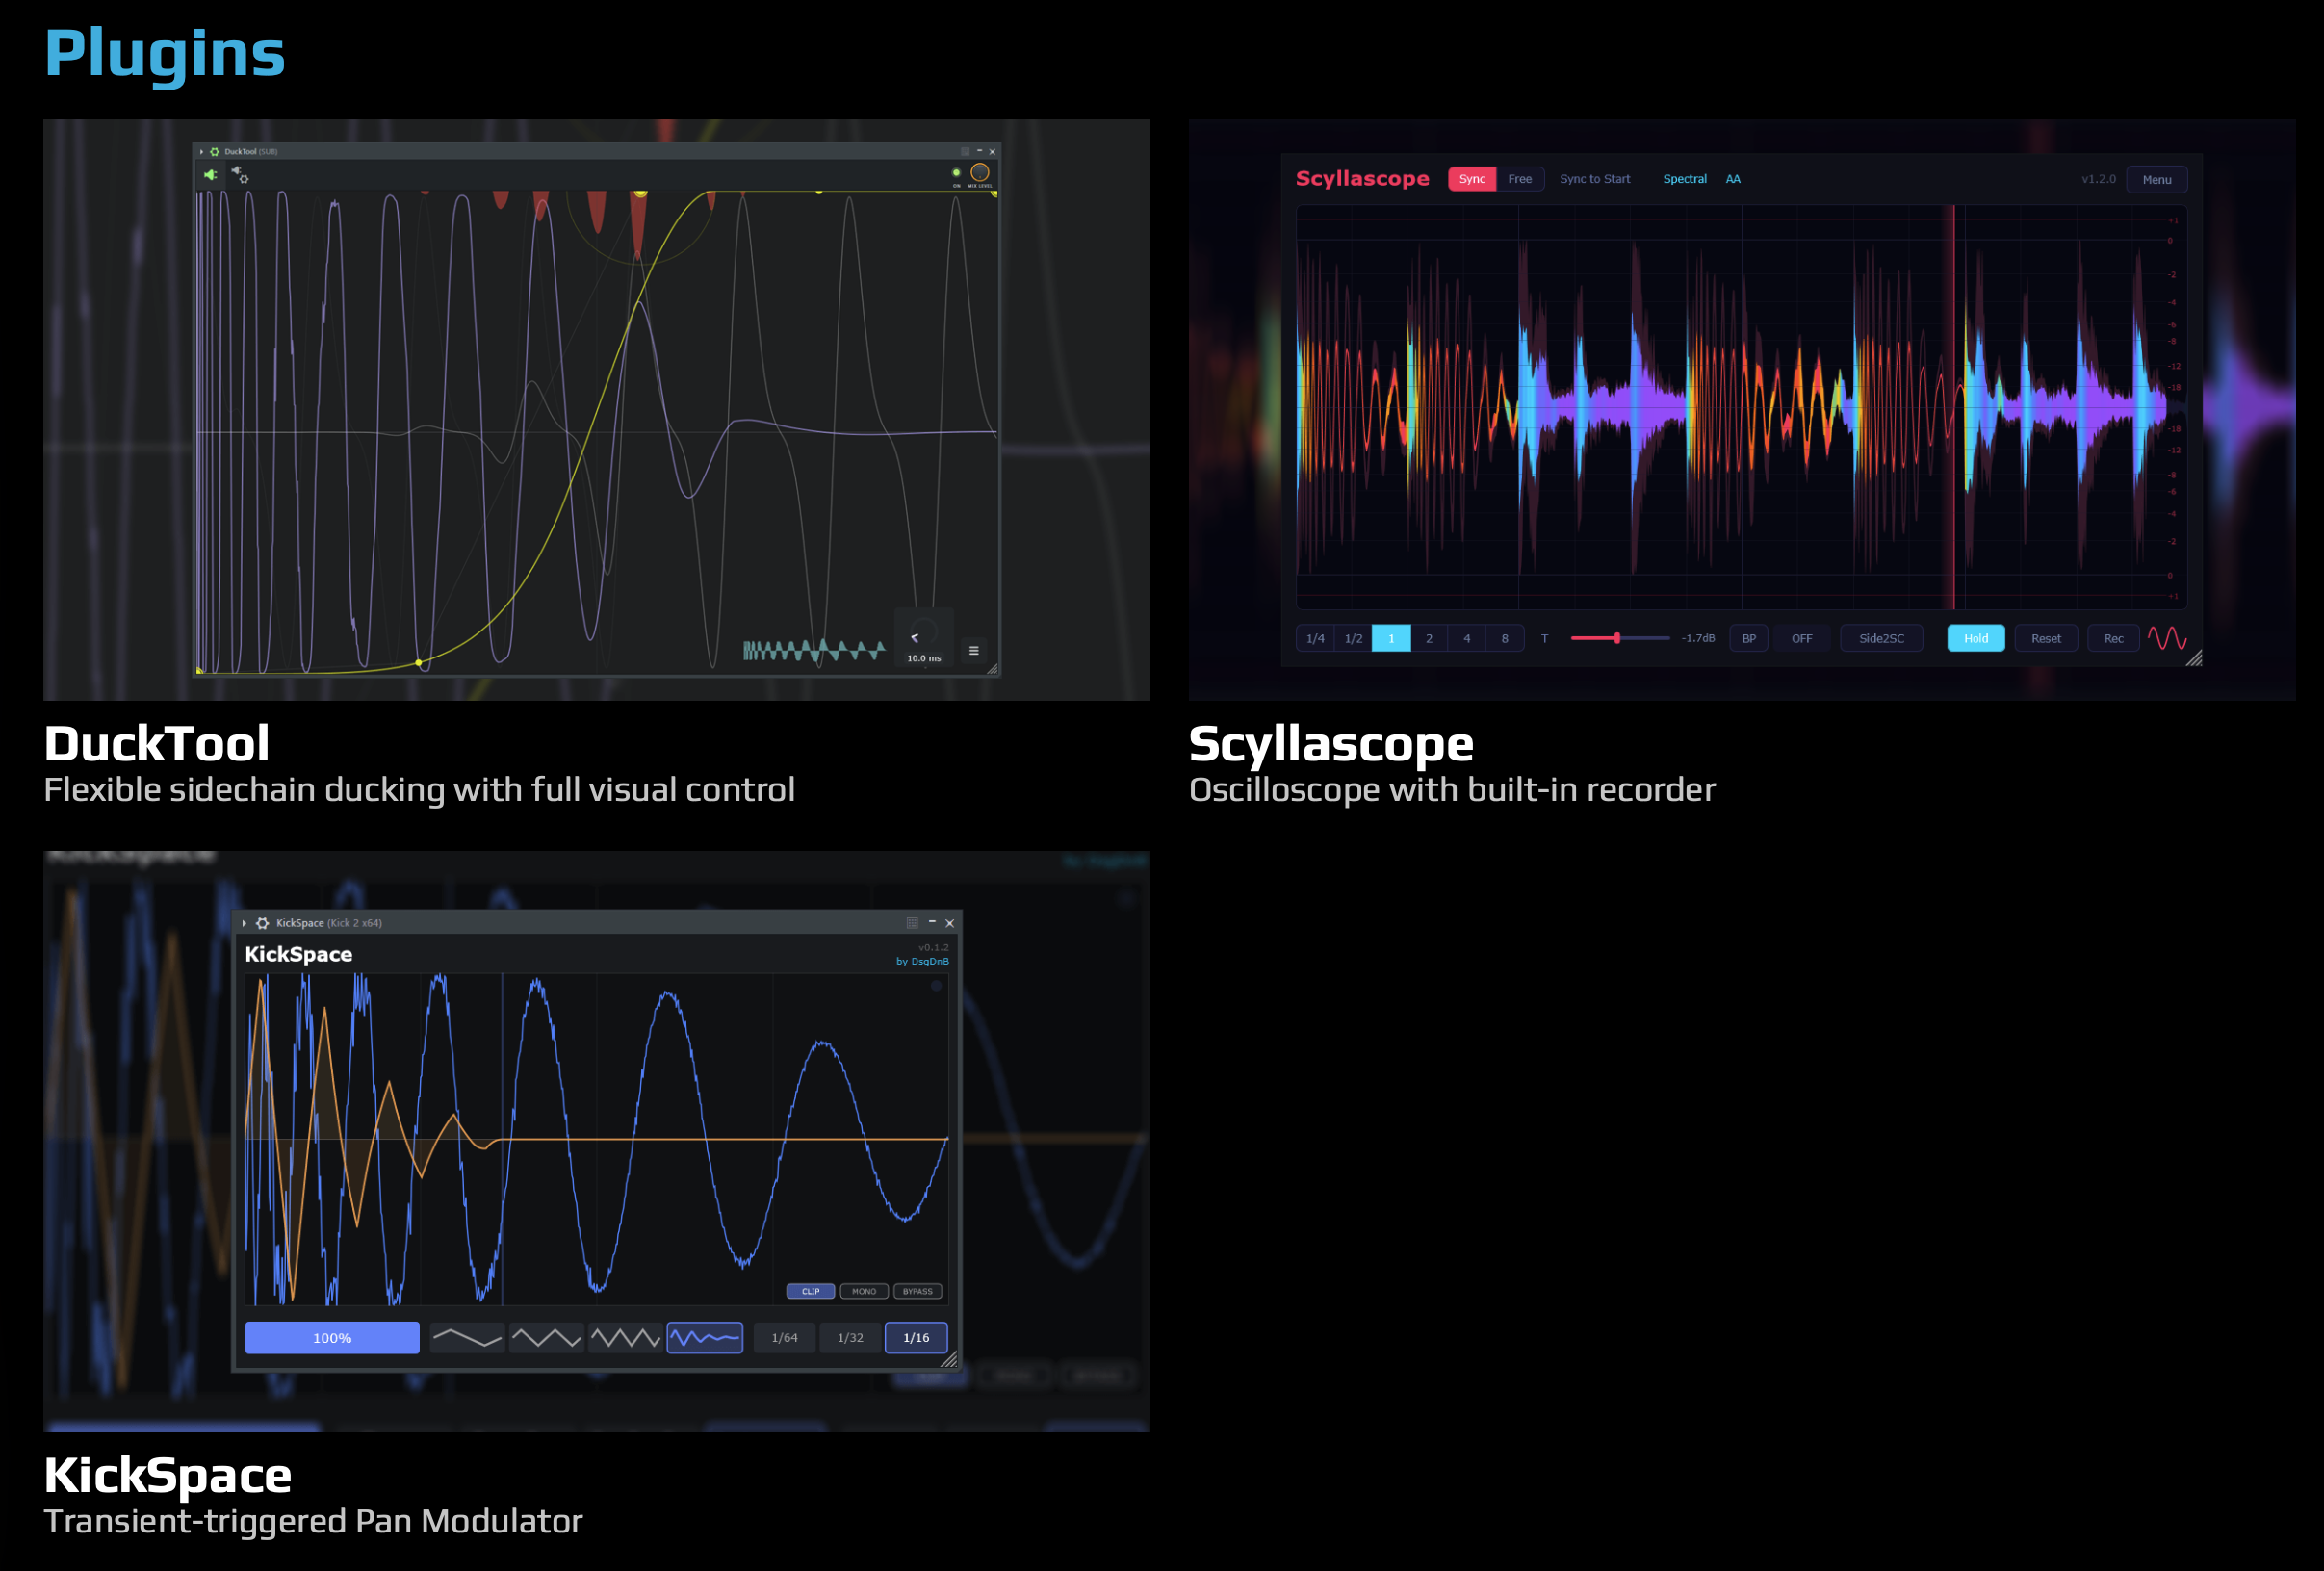Open DuckTool plugin settings (plug with gear icon)

241,175
